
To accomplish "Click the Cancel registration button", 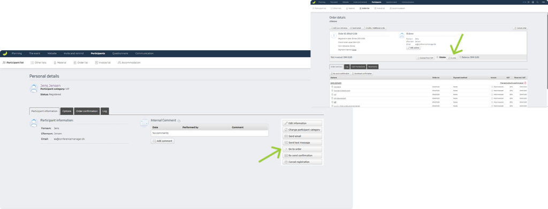I will 302,162.
